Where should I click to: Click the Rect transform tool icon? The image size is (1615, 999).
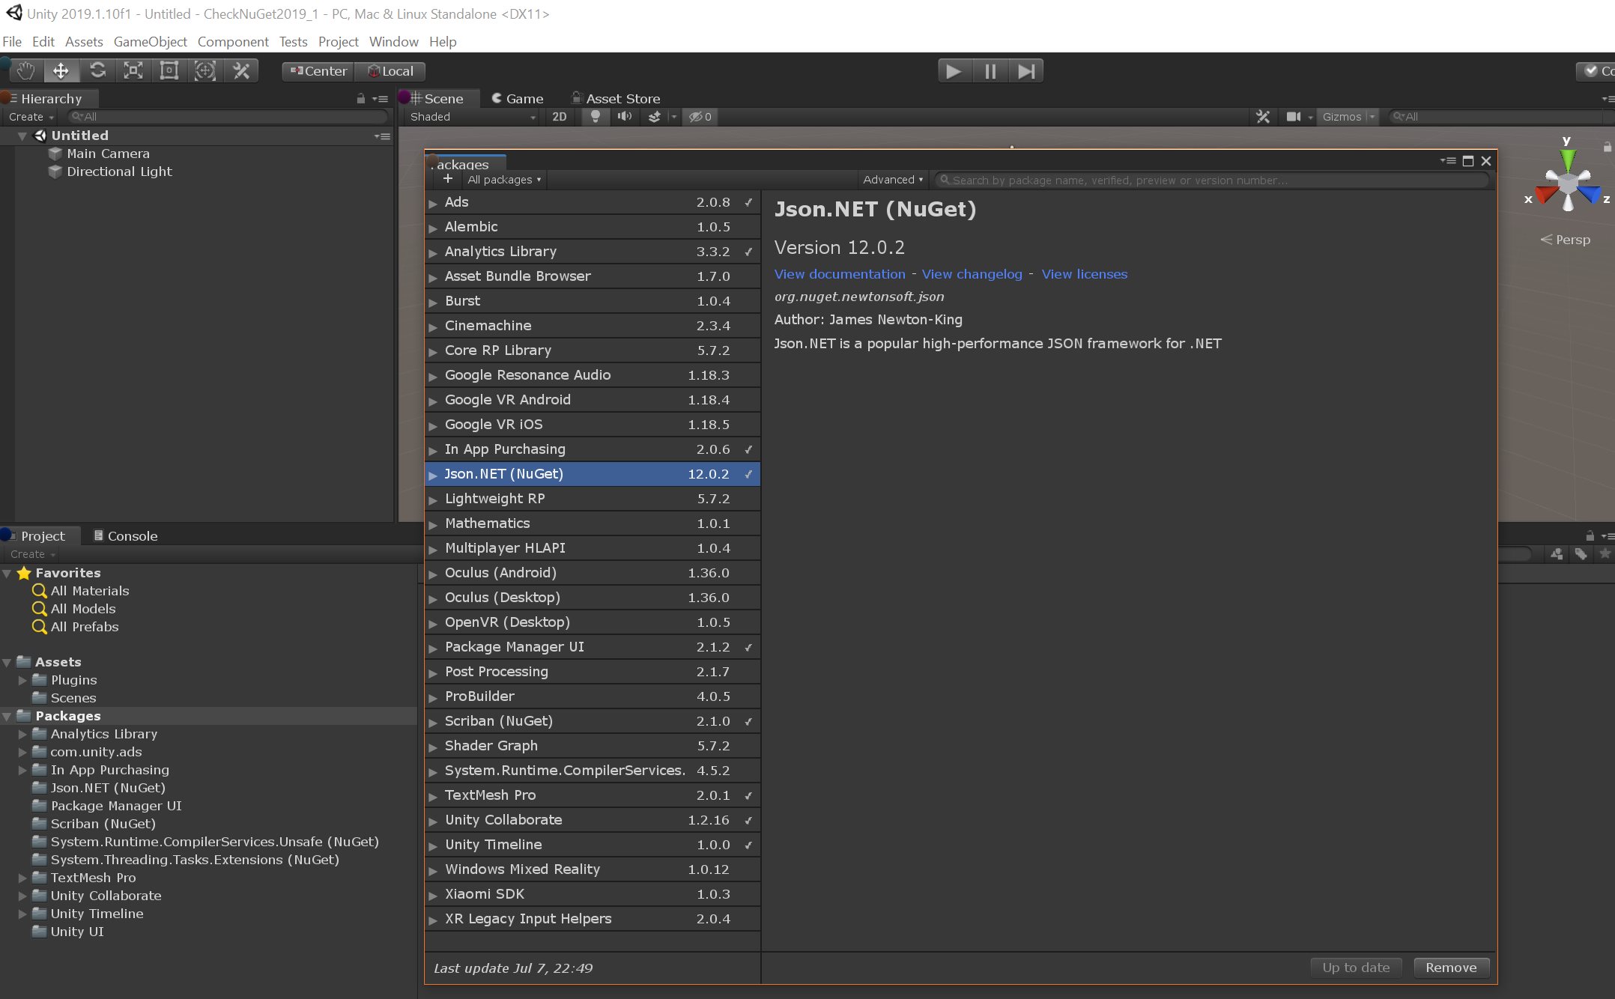(x=169, y=70)
